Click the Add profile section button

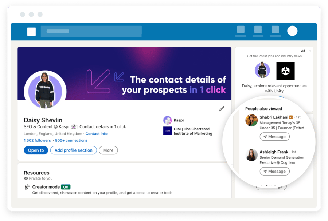point(73,150)
